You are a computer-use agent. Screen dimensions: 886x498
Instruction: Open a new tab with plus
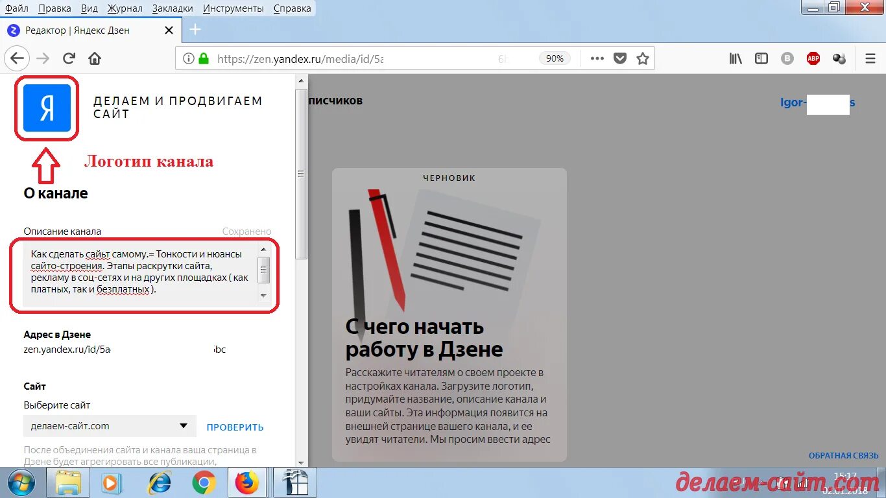coord(195,29)
